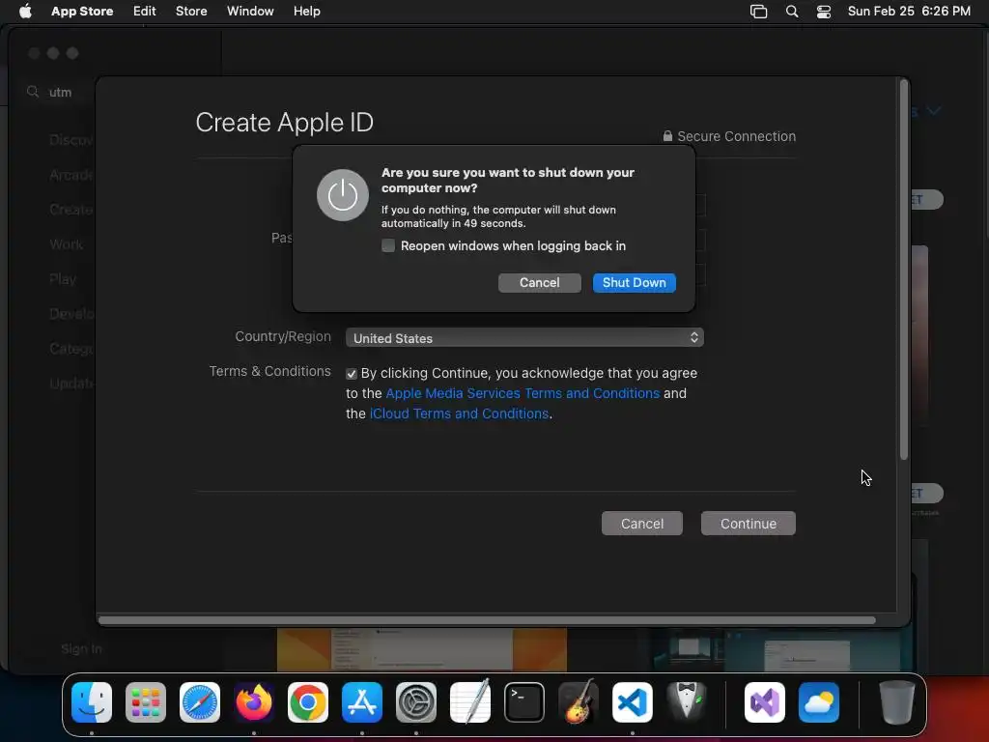Image resolution: width=989 pixels, height=742 pixels.
Task: Open the cloud weather app icon in Dock
Action: click(x=819, y=702)
